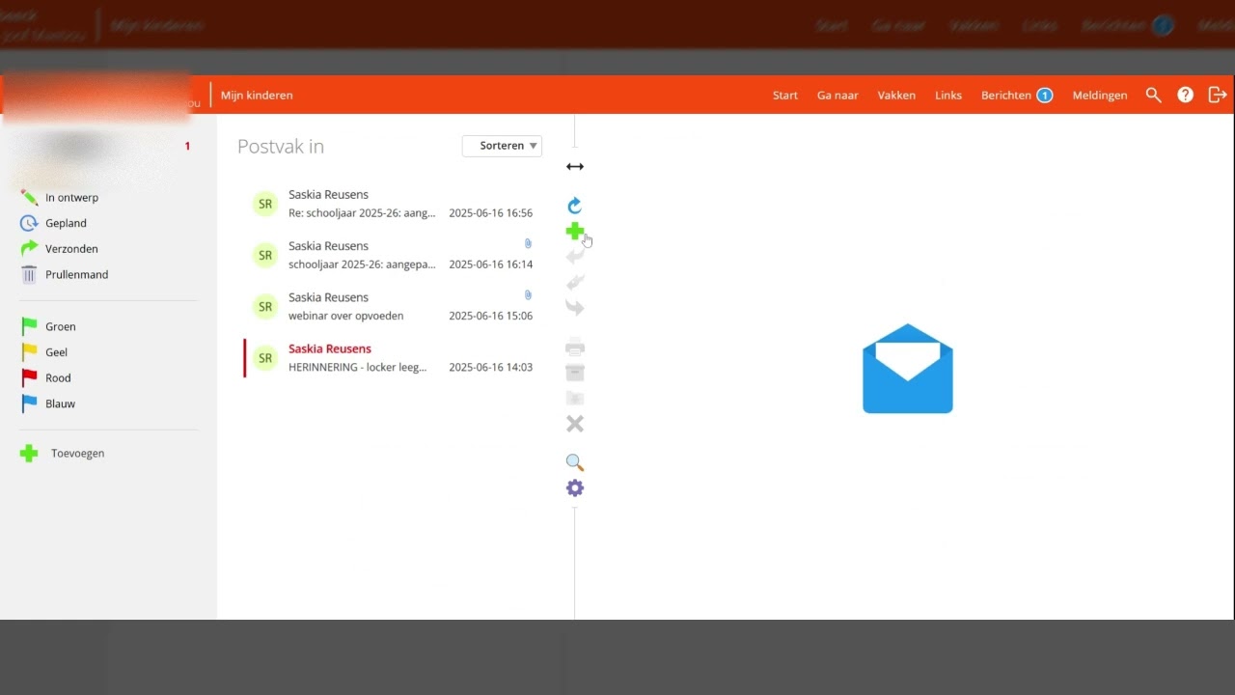Print the message using the printer icon
This screenshot has height=695, width=1235.
tap(575, 347)
